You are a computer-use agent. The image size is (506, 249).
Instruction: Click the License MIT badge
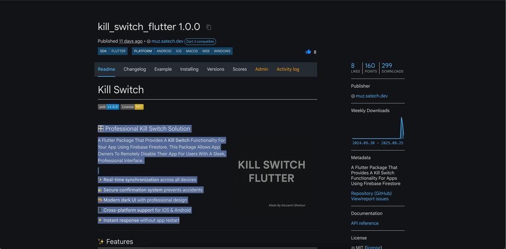point(132,107)
